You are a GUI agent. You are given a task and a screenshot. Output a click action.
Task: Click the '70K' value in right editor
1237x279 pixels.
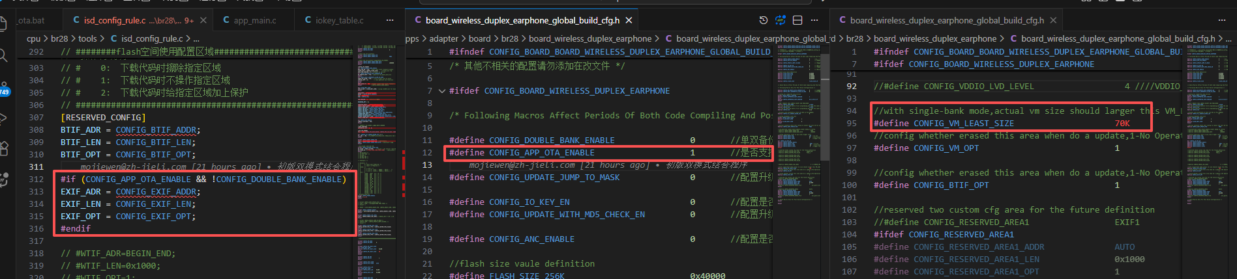(x=1122, y=124)
